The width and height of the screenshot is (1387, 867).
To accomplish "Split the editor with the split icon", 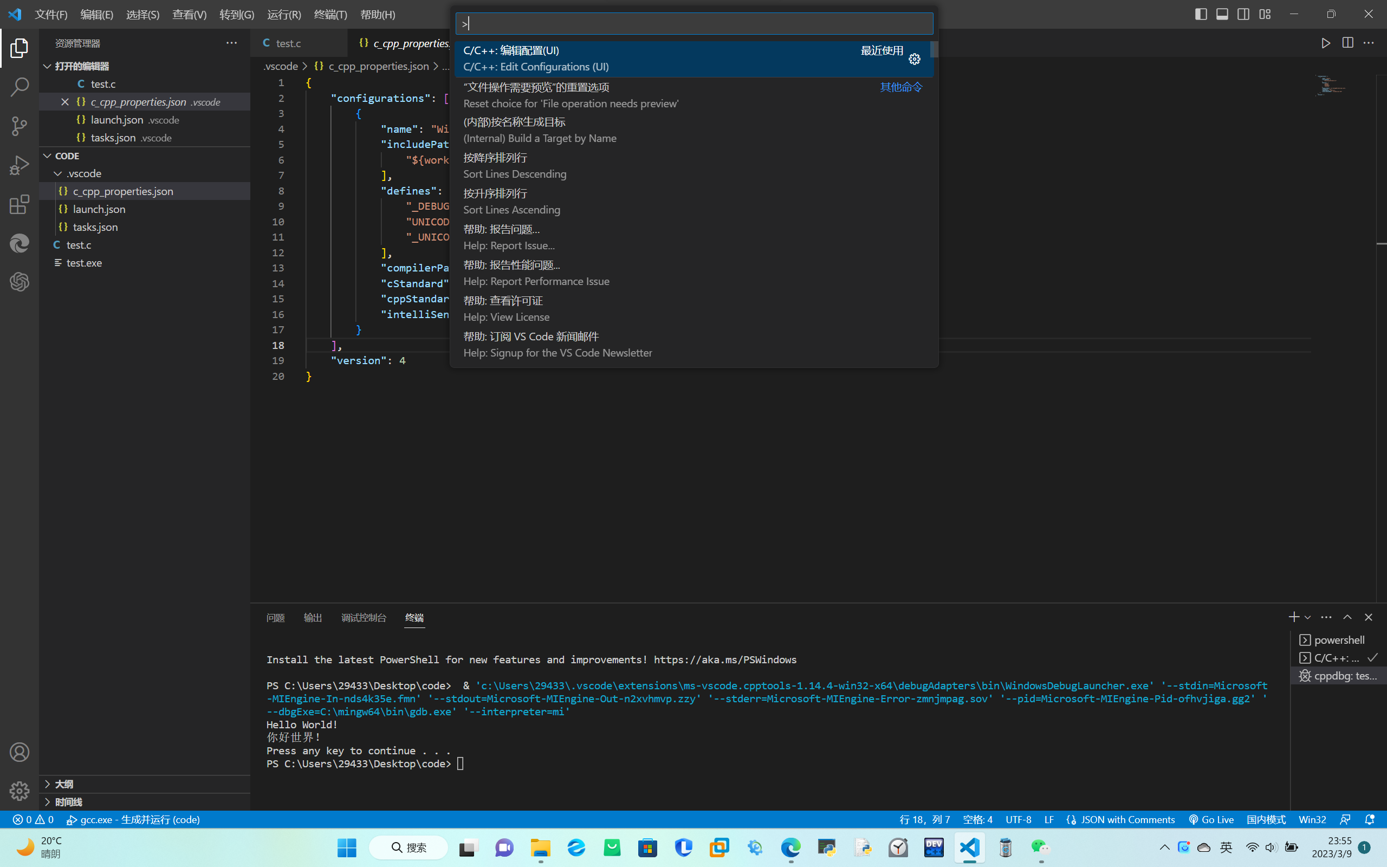I will 1347,42.
